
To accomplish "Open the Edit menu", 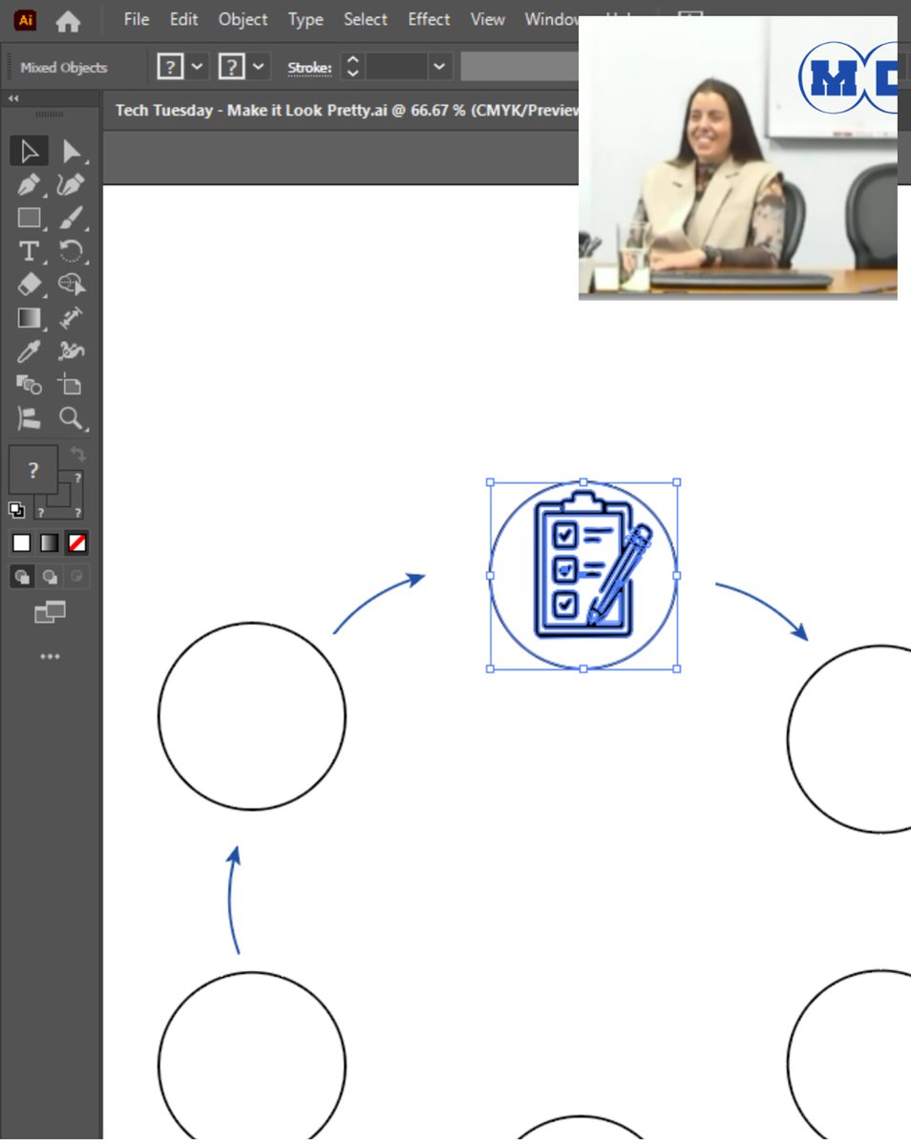I will point(183,19).
